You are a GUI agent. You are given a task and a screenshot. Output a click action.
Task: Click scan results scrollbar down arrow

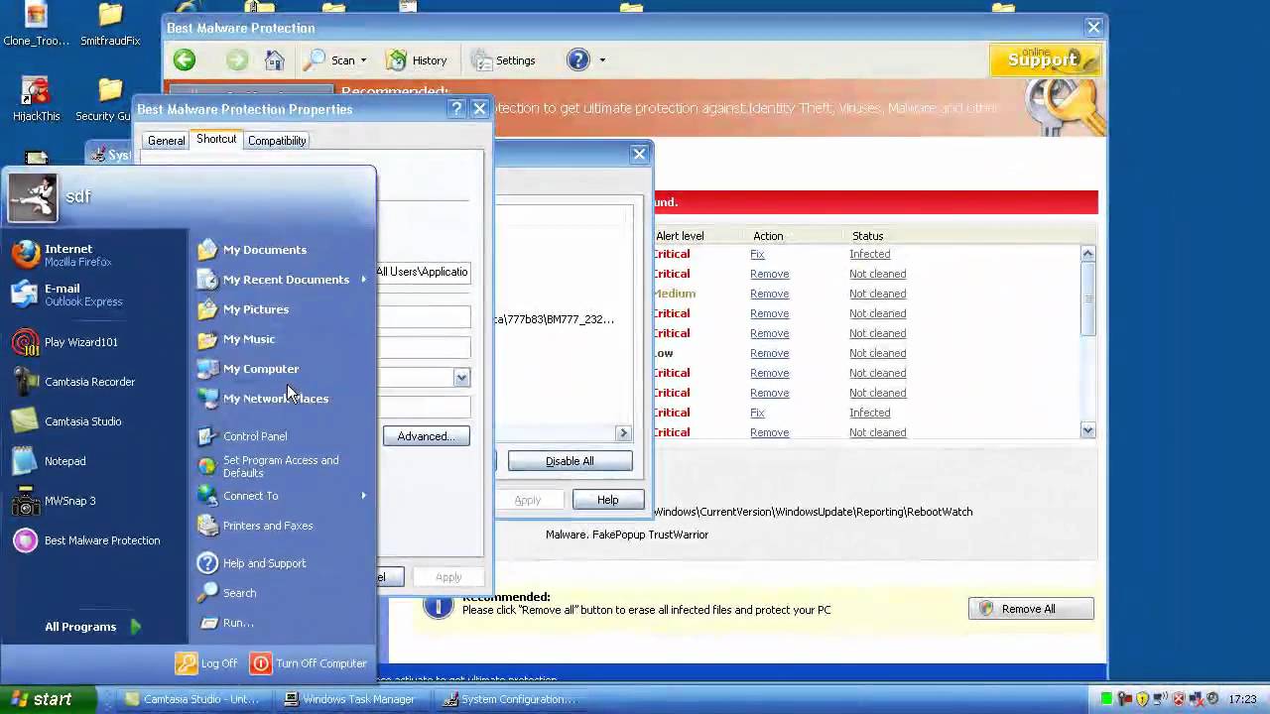click(x=1087, y=430)
